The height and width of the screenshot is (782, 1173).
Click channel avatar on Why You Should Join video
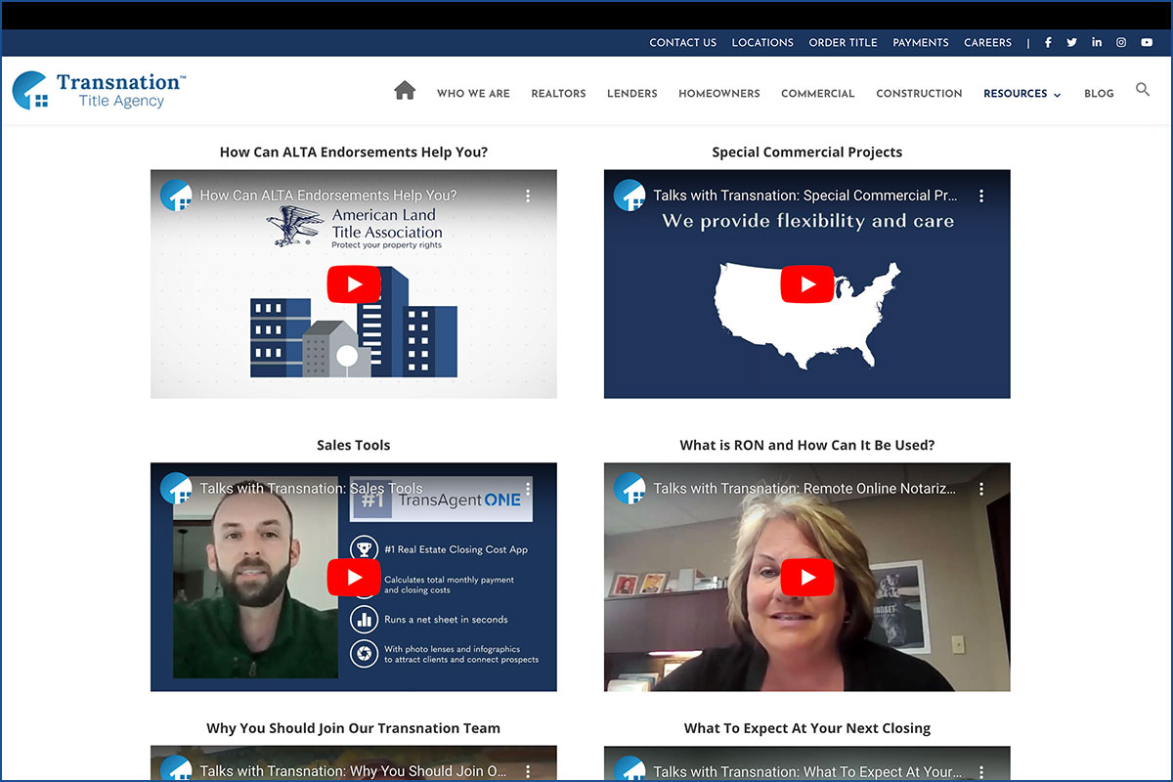point(176,769)
